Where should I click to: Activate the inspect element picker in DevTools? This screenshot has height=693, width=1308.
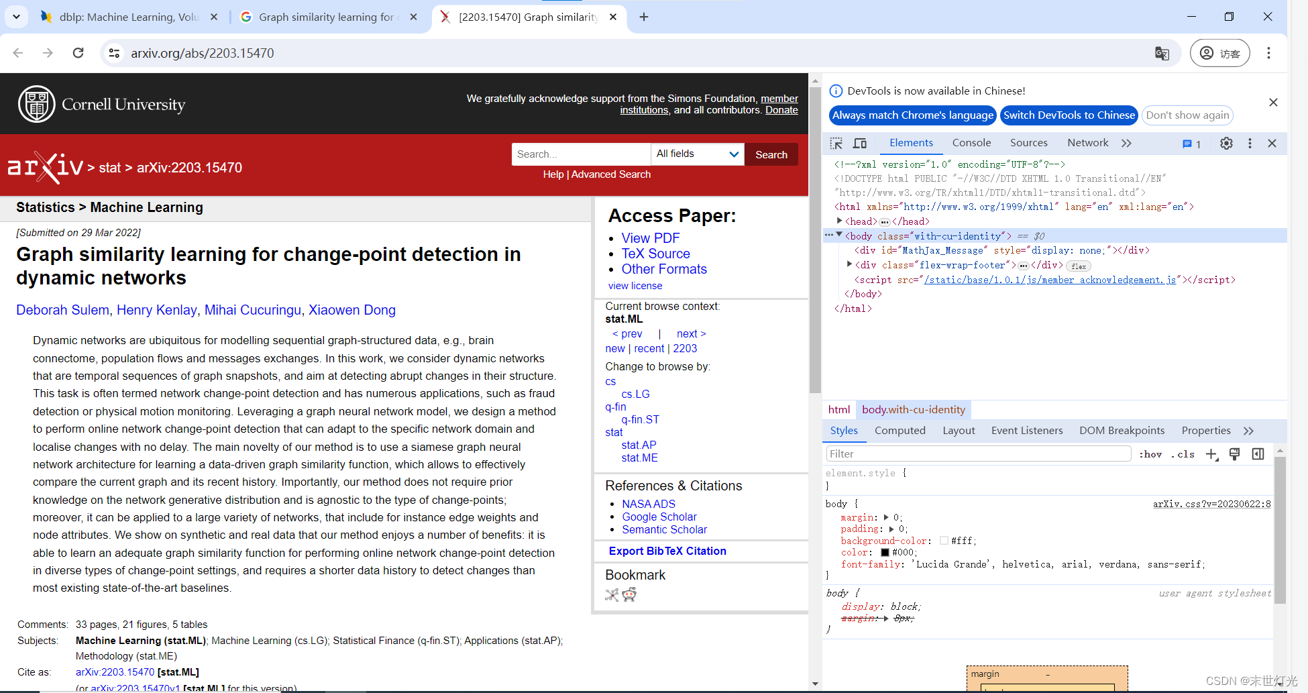(836, 143)
